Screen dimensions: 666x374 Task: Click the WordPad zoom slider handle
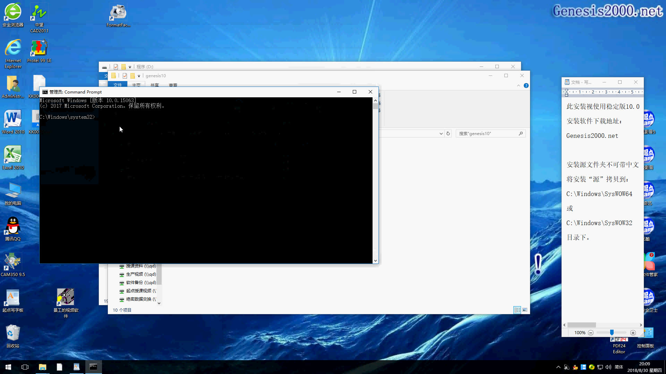(612, 332)
